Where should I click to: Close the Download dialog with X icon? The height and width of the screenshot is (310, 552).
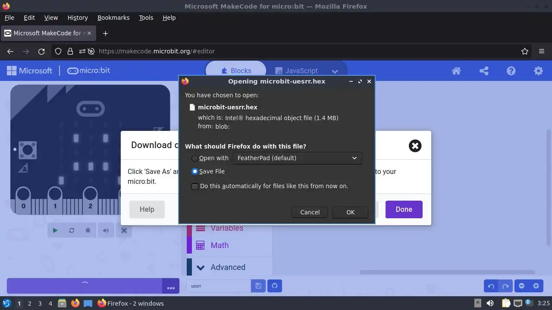[415, 146]
